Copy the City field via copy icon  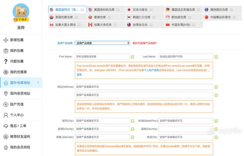click(x=133, y=121)
